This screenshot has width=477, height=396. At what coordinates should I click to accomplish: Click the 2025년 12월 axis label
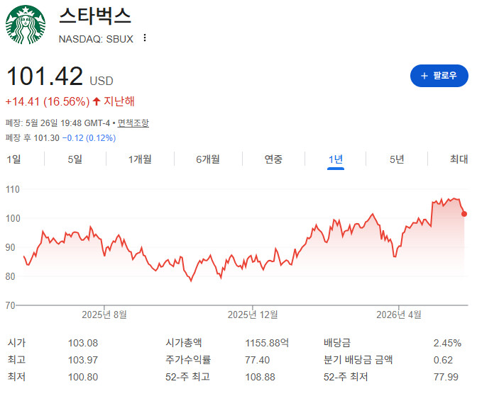[253, 315]
